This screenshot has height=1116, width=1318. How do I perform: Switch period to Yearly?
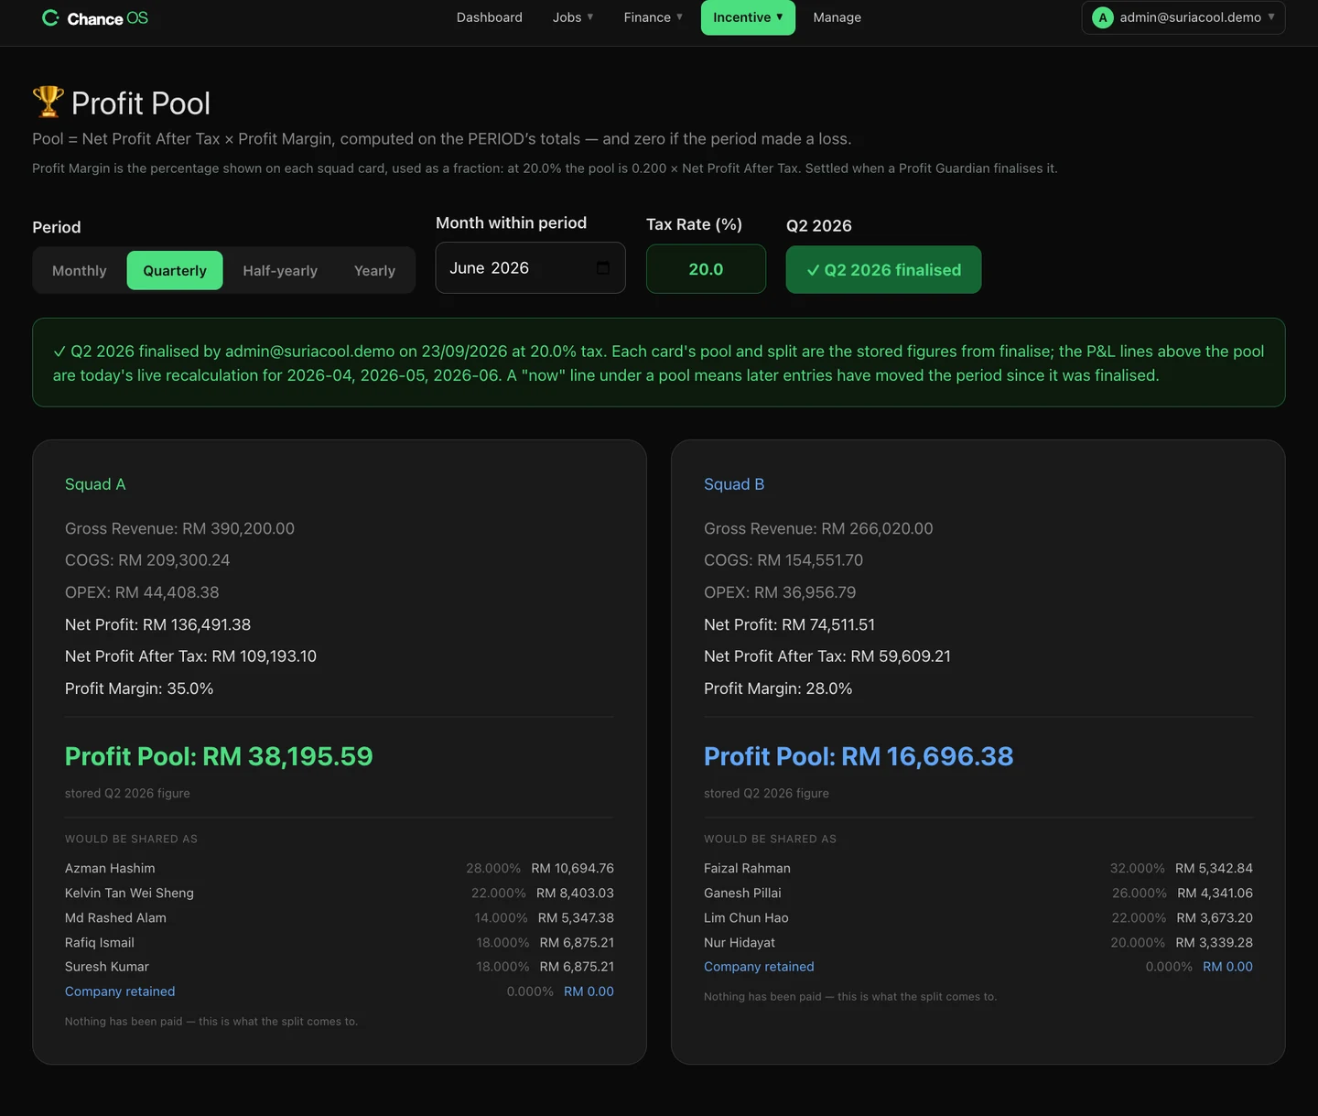374,270
